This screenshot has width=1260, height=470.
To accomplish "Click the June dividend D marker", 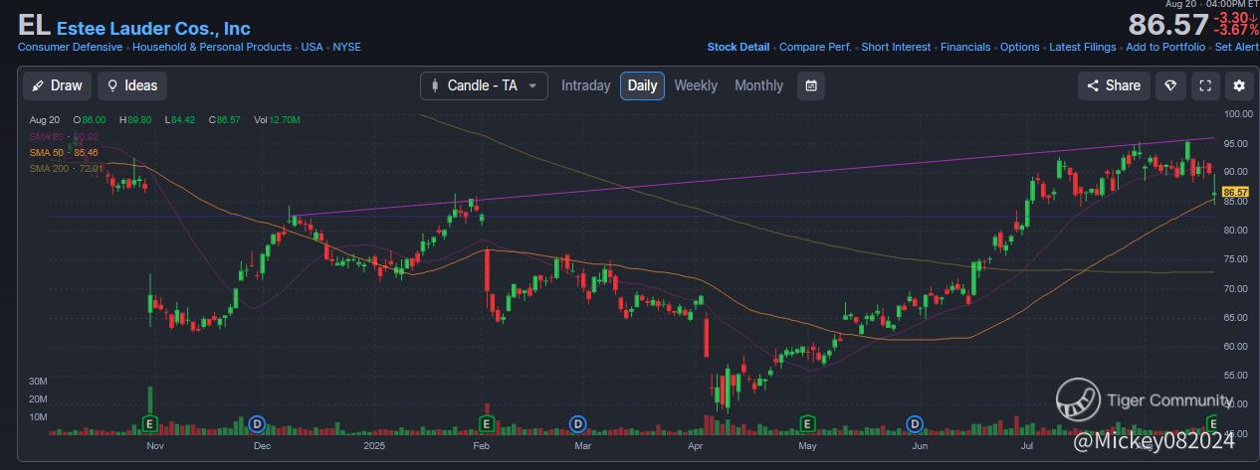I will [915, 424].
